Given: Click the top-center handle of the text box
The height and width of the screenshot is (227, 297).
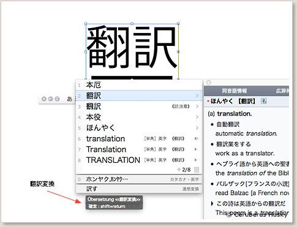Looking at the screenshot, I should click(132, 24).
